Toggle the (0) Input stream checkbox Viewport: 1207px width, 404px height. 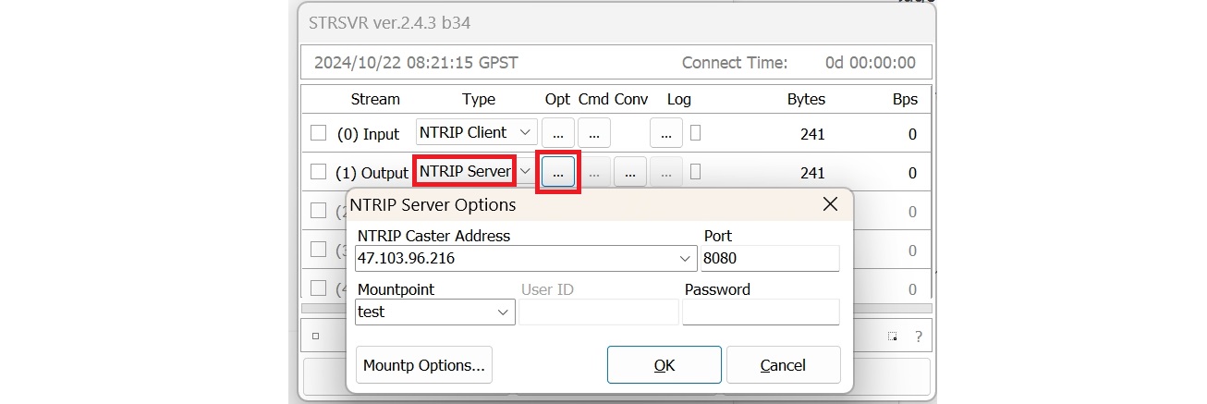coord(319,133)
